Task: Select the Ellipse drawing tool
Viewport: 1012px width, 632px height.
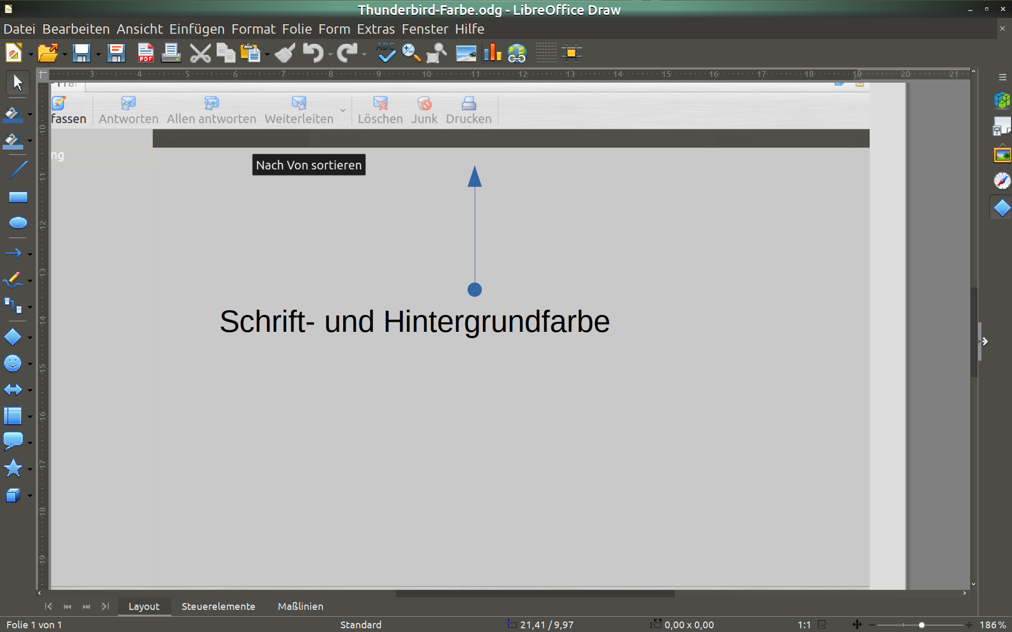Action: pyautogui.click(x=18, y=223)
